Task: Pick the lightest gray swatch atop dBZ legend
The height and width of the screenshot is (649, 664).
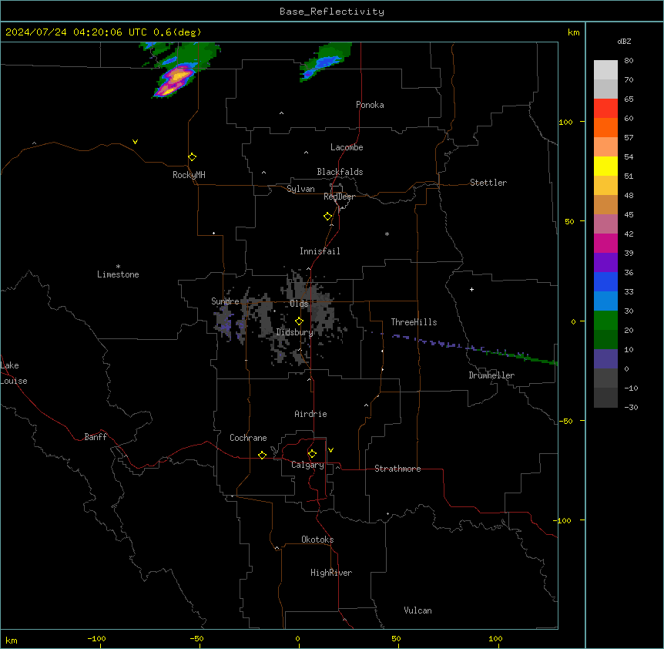Action: tap(605, 69)
